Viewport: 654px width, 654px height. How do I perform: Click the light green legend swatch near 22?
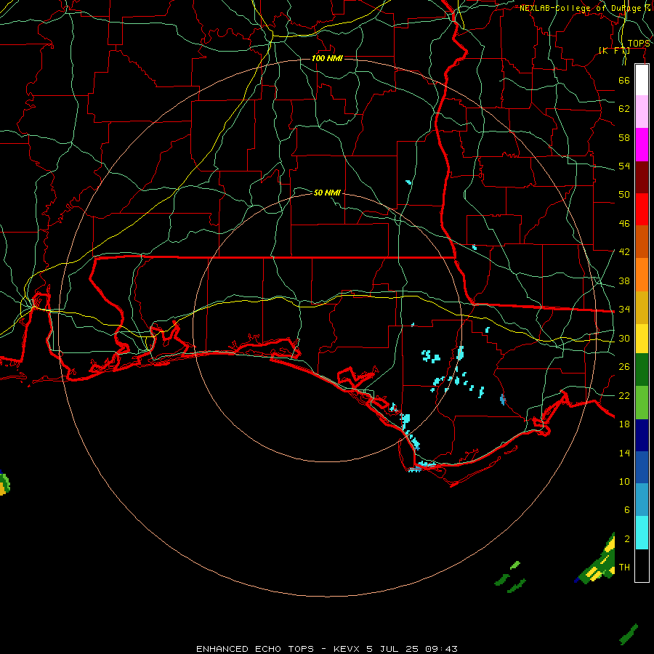(x=642, y=403)
